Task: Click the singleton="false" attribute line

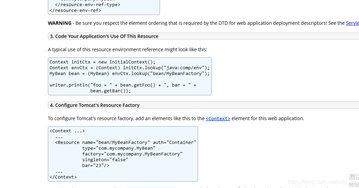Action: point(105,159)
